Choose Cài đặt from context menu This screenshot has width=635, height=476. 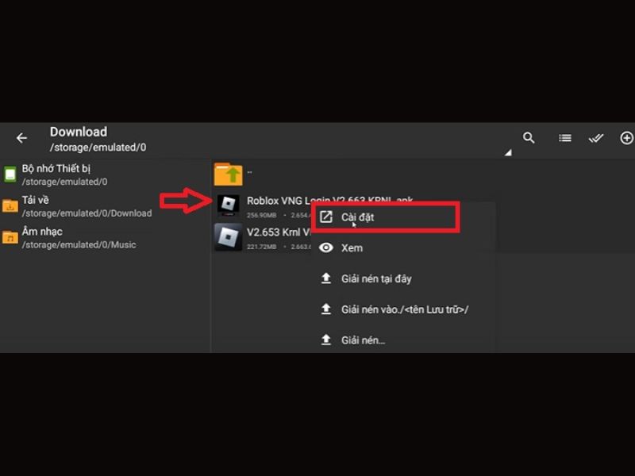(x=386, y=217)
